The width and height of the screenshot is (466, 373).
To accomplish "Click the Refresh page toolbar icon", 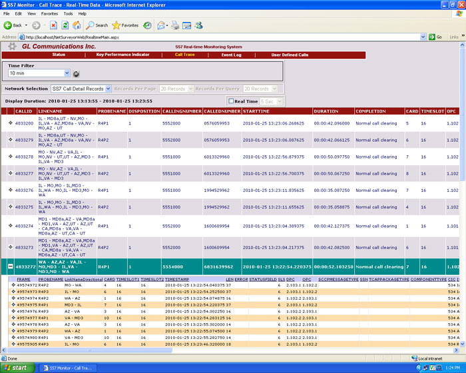I will point(65,25).
